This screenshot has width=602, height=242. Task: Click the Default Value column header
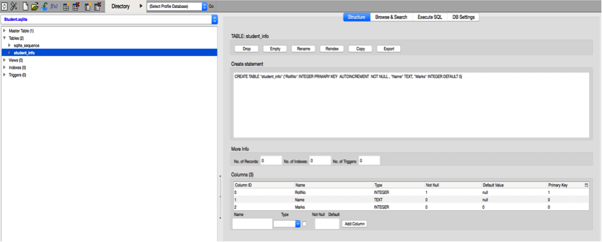tap(514, 185)
